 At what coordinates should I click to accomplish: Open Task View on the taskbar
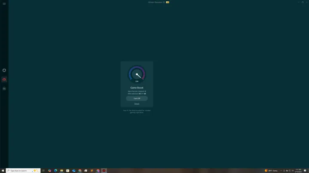coord(43,170)
